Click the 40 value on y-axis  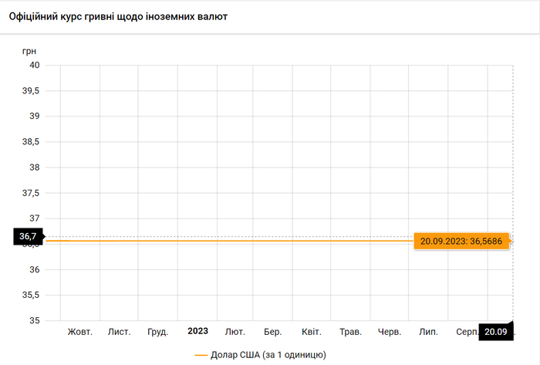coord(35,65)
